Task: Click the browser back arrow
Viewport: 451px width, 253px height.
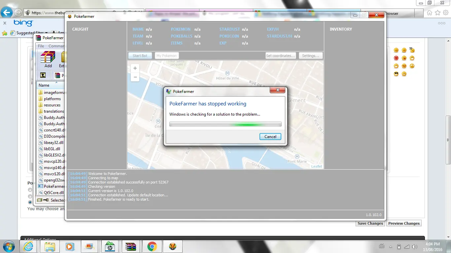Action: point(7,13)
